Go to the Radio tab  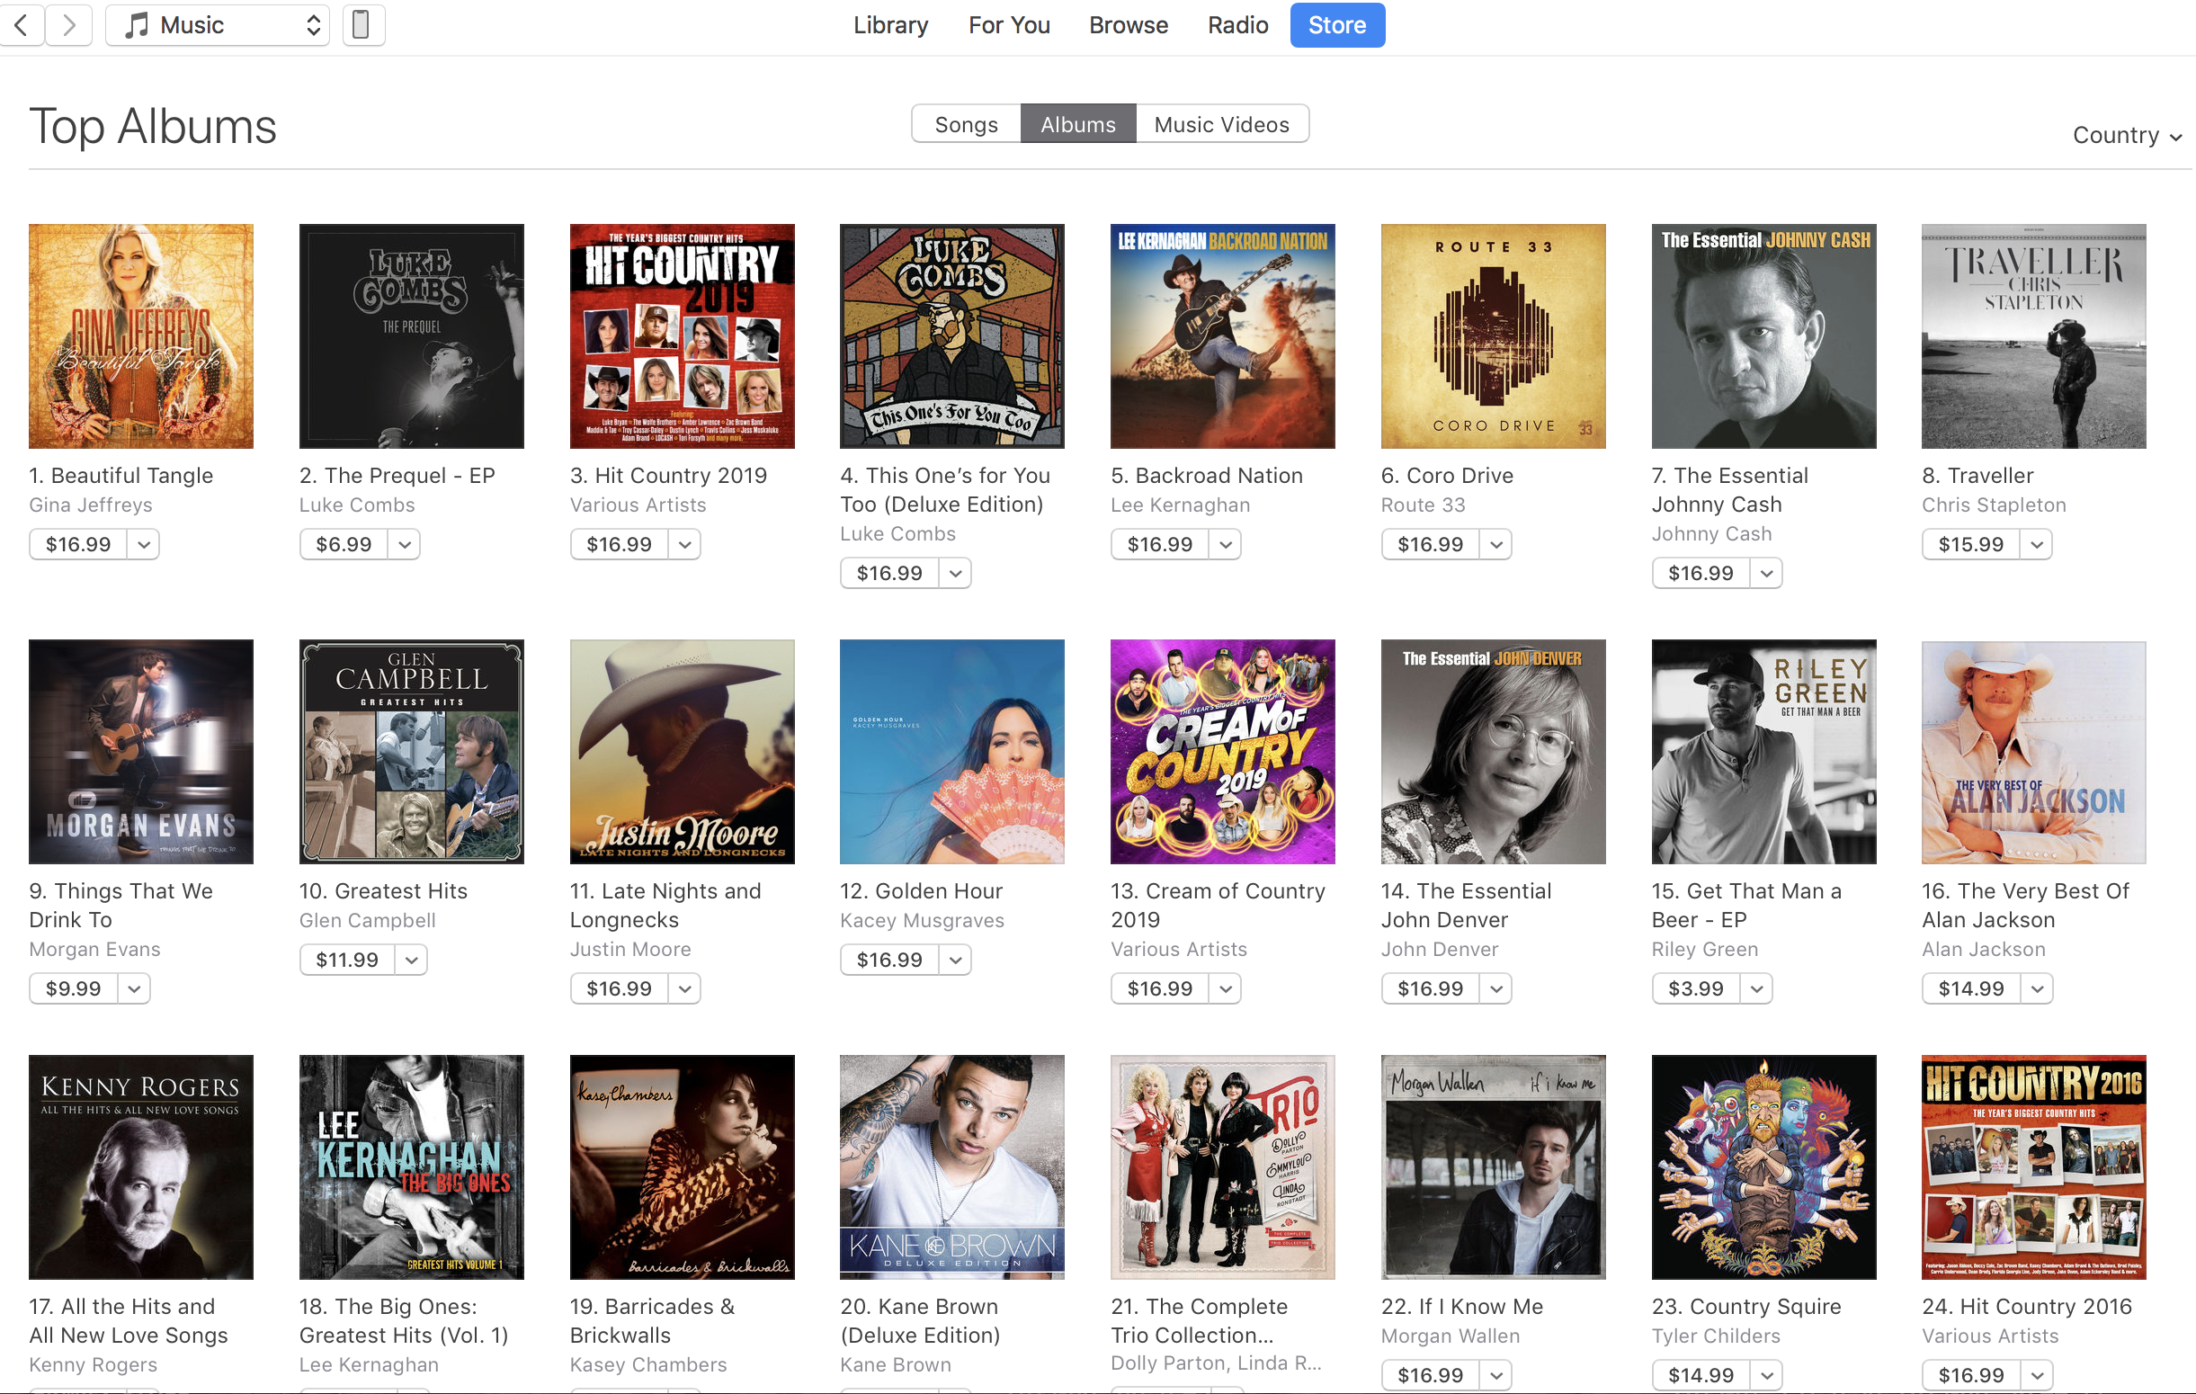click(1237, 24)
